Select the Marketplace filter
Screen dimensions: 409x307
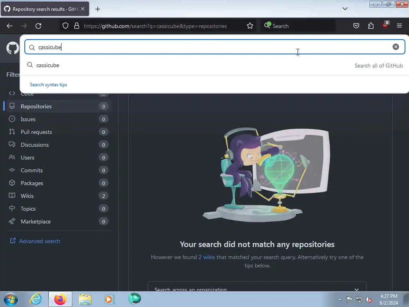coord(58,221)
